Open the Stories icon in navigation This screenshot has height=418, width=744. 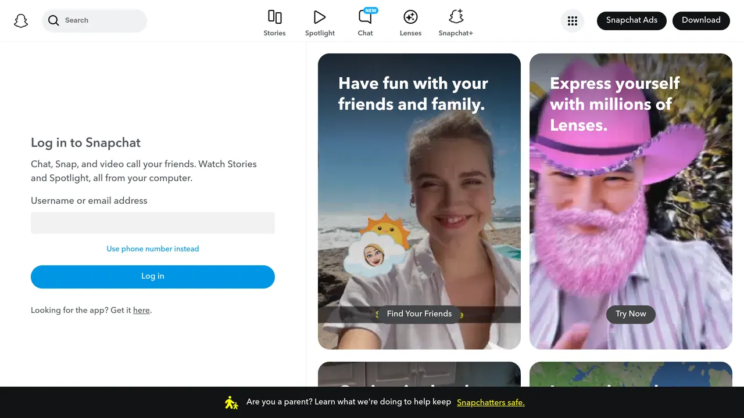tap(274, 17)
